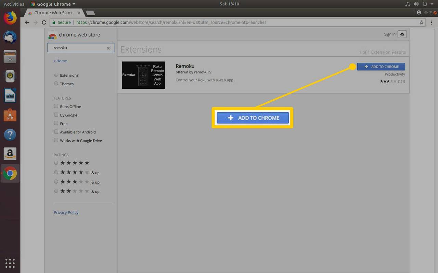Screen dimensions: 438x273
Task: Open Amazon launcher in the dock
Action: click(x=10, y=154)
